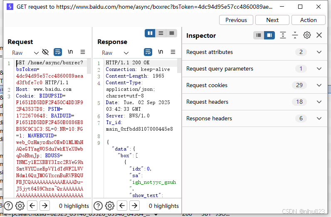The width and height of the screenshot is (331, 217).
Task: Select combined tabbed layout view
Action: coord(172,33)
